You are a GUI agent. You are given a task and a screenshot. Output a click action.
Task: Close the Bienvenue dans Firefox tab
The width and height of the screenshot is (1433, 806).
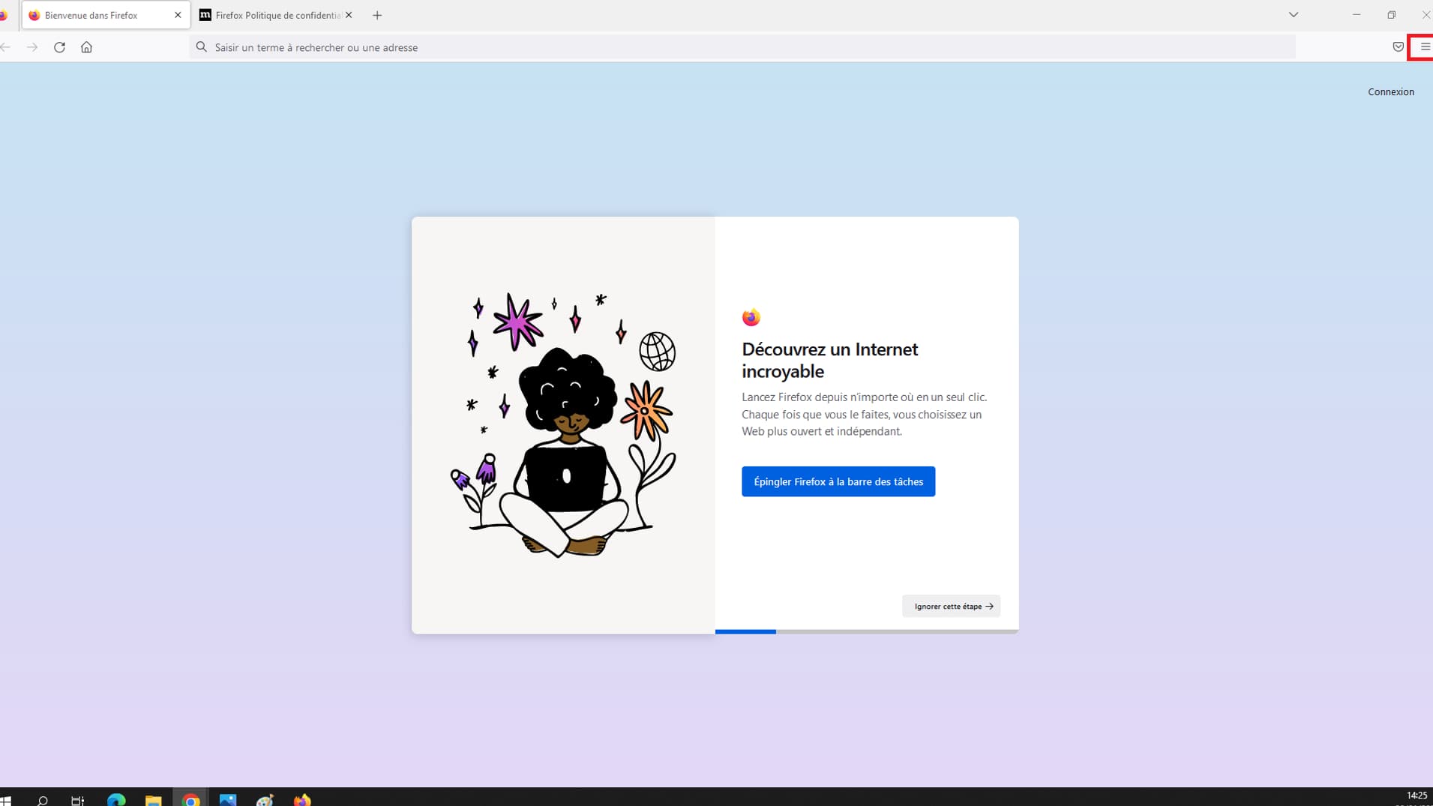178,15
